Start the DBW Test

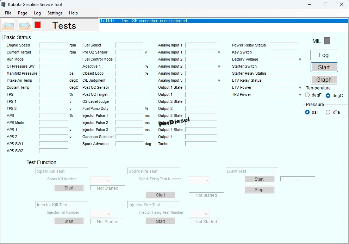(259, 179)
